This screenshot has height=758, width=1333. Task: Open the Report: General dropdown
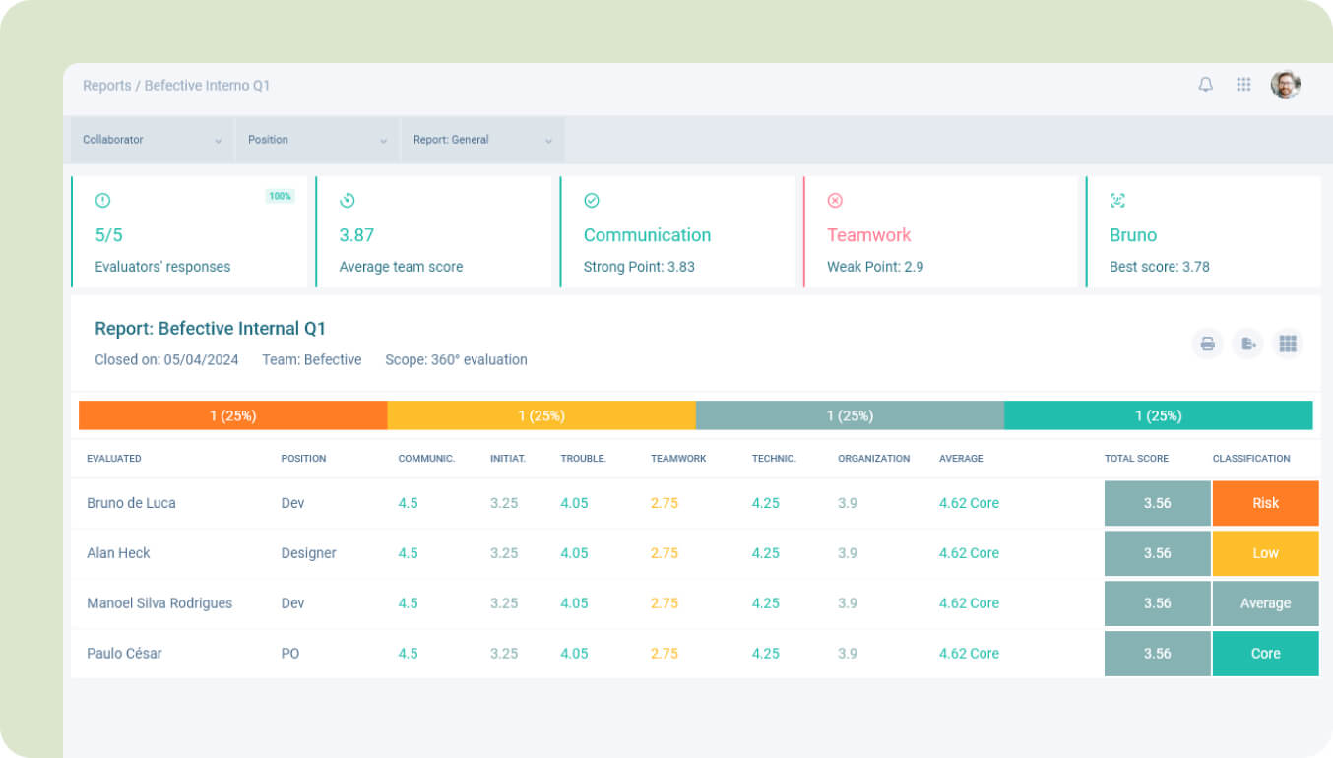coord(482,140)
